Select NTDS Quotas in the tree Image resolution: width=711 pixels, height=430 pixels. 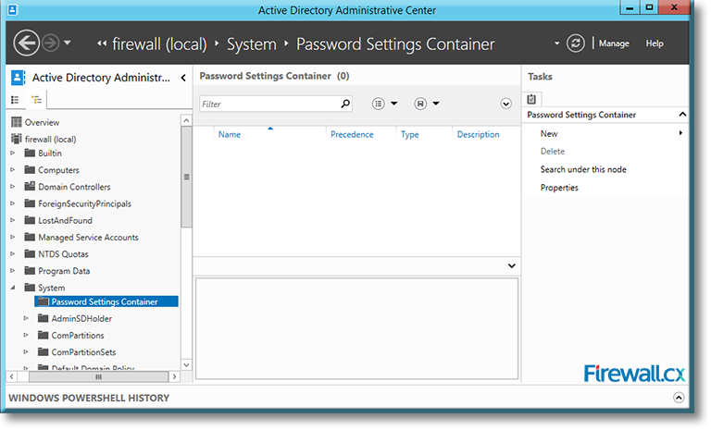63,254
